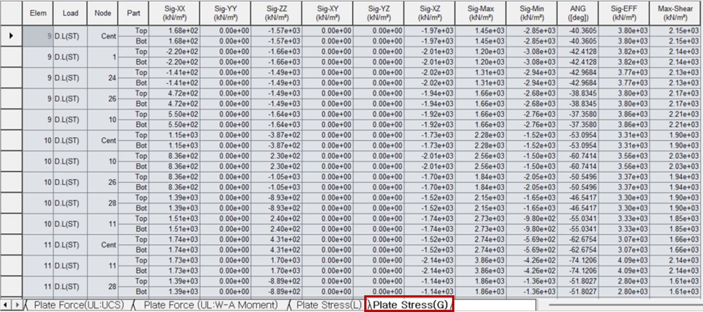The width and height of the screenshot is (703, 312).
Task: Select the highlighted Elem 9 cell in first row
Action: coord(38,36)
